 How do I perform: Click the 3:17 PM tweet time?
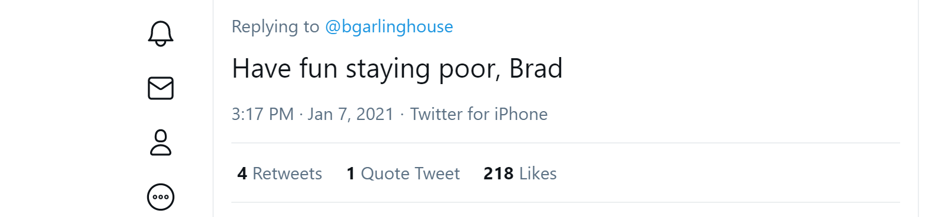point(263,114)
